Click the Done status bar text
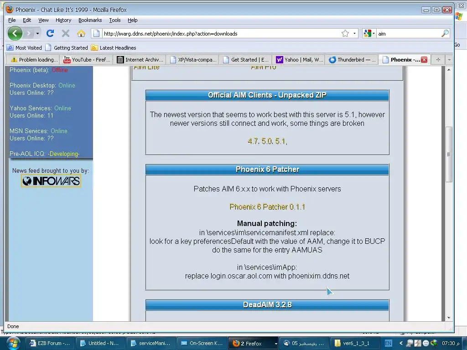 tap(13, 326)
